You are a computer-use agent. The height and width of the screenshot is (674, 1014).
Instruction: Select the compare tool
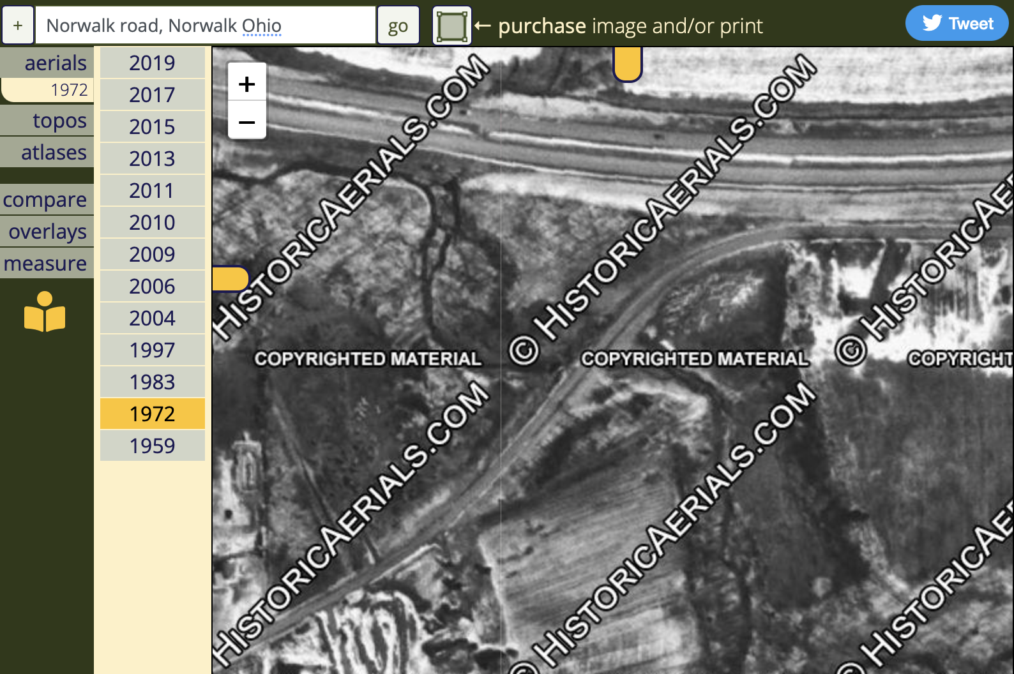[x=47, y=199]
